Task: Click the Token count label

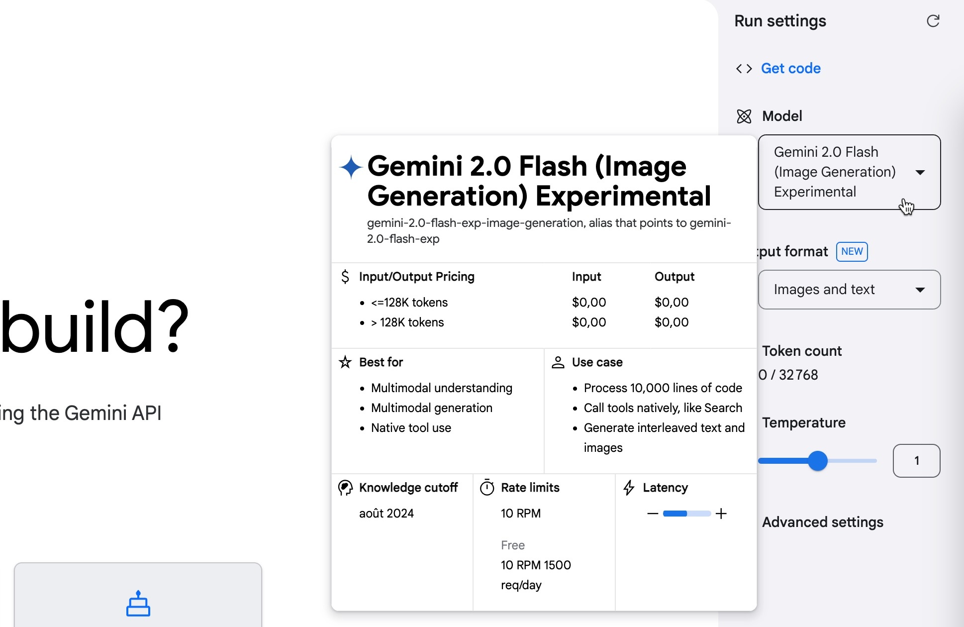Action: [801, 351]
